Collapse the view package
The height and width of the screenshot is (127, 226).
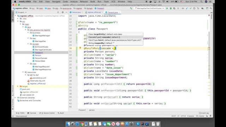pyautogui.click(x=28, y=64)
